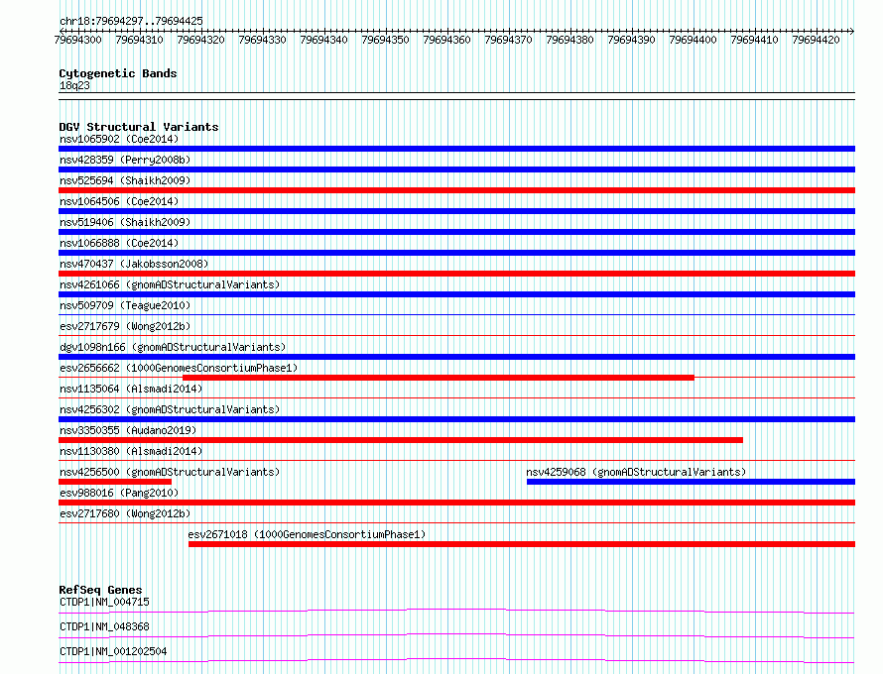Click the chr18:79694297..79694425 region label
Screen dimensions: 883x674
(131, 22)
